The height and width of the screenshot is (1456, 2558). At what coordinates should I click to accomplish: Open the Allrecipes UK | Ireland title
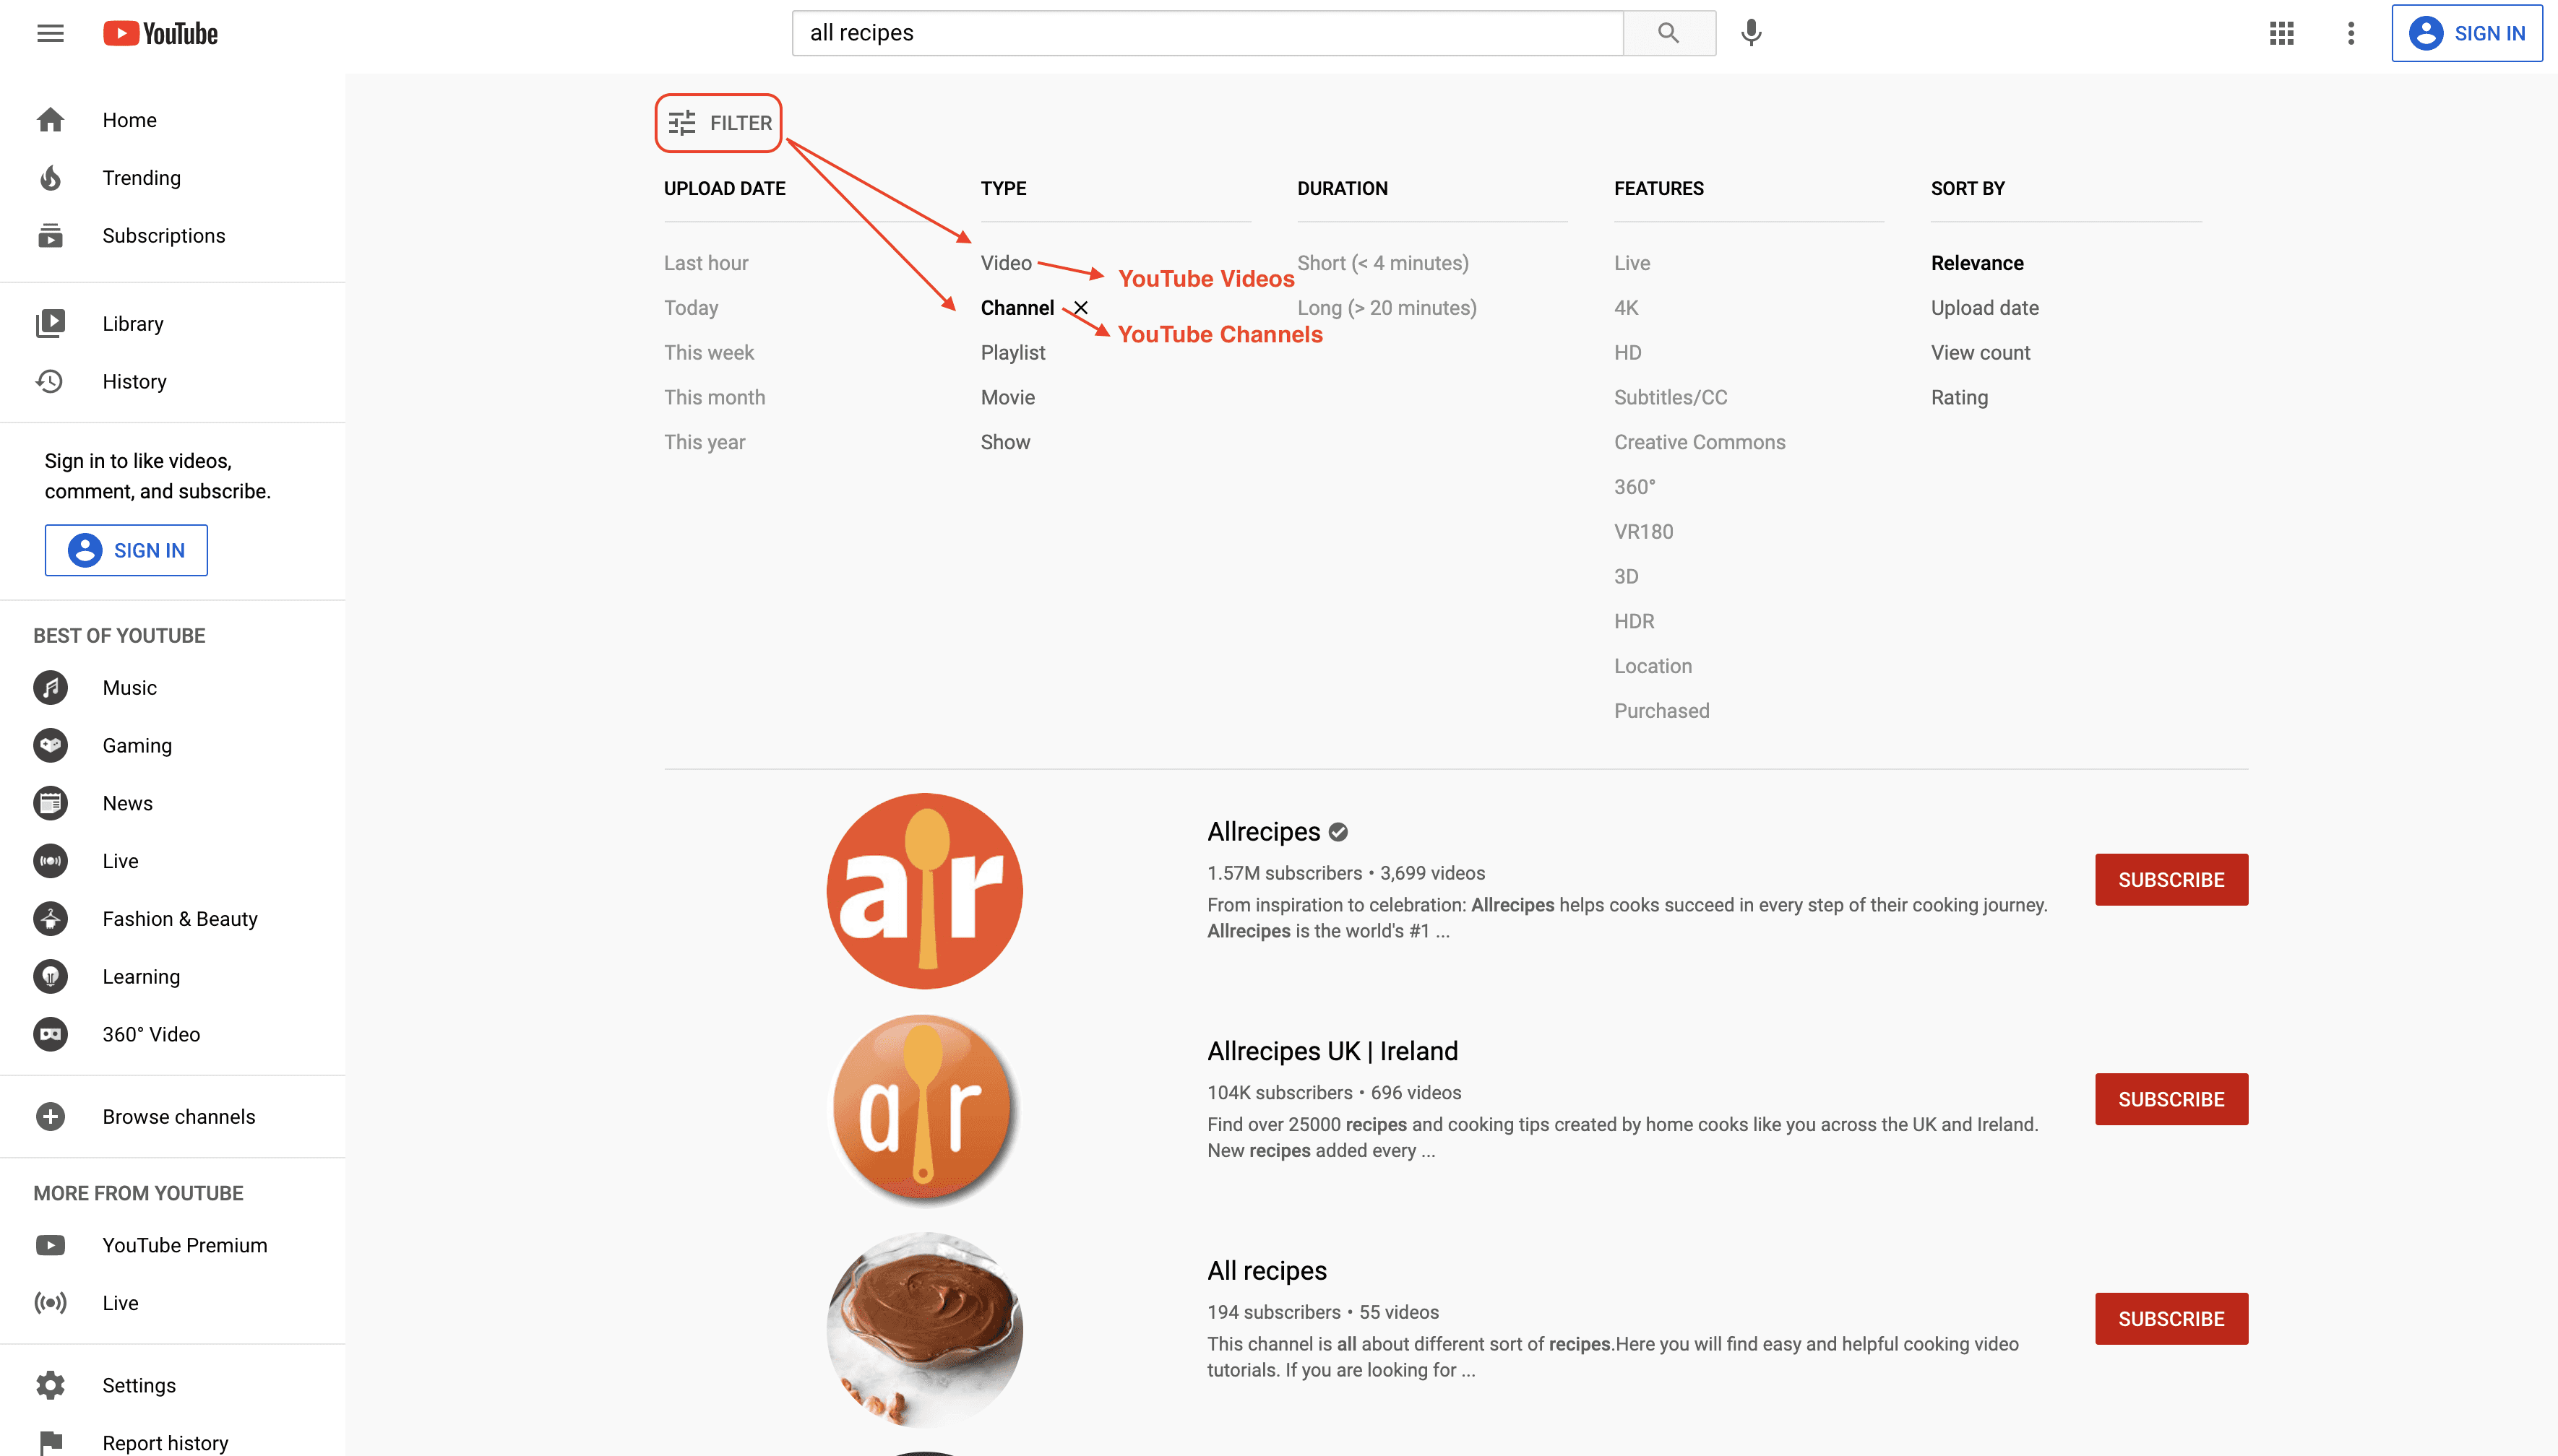(x=1332, y=1052)
